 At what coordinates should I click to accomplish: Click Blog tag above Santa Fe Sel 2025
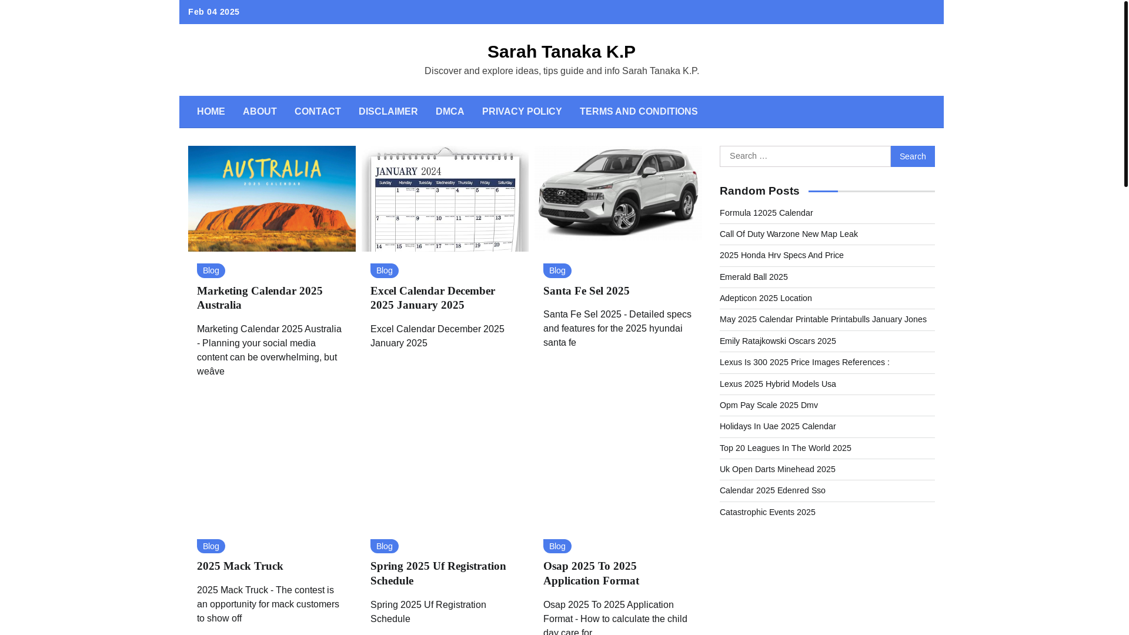coord(557,270)
